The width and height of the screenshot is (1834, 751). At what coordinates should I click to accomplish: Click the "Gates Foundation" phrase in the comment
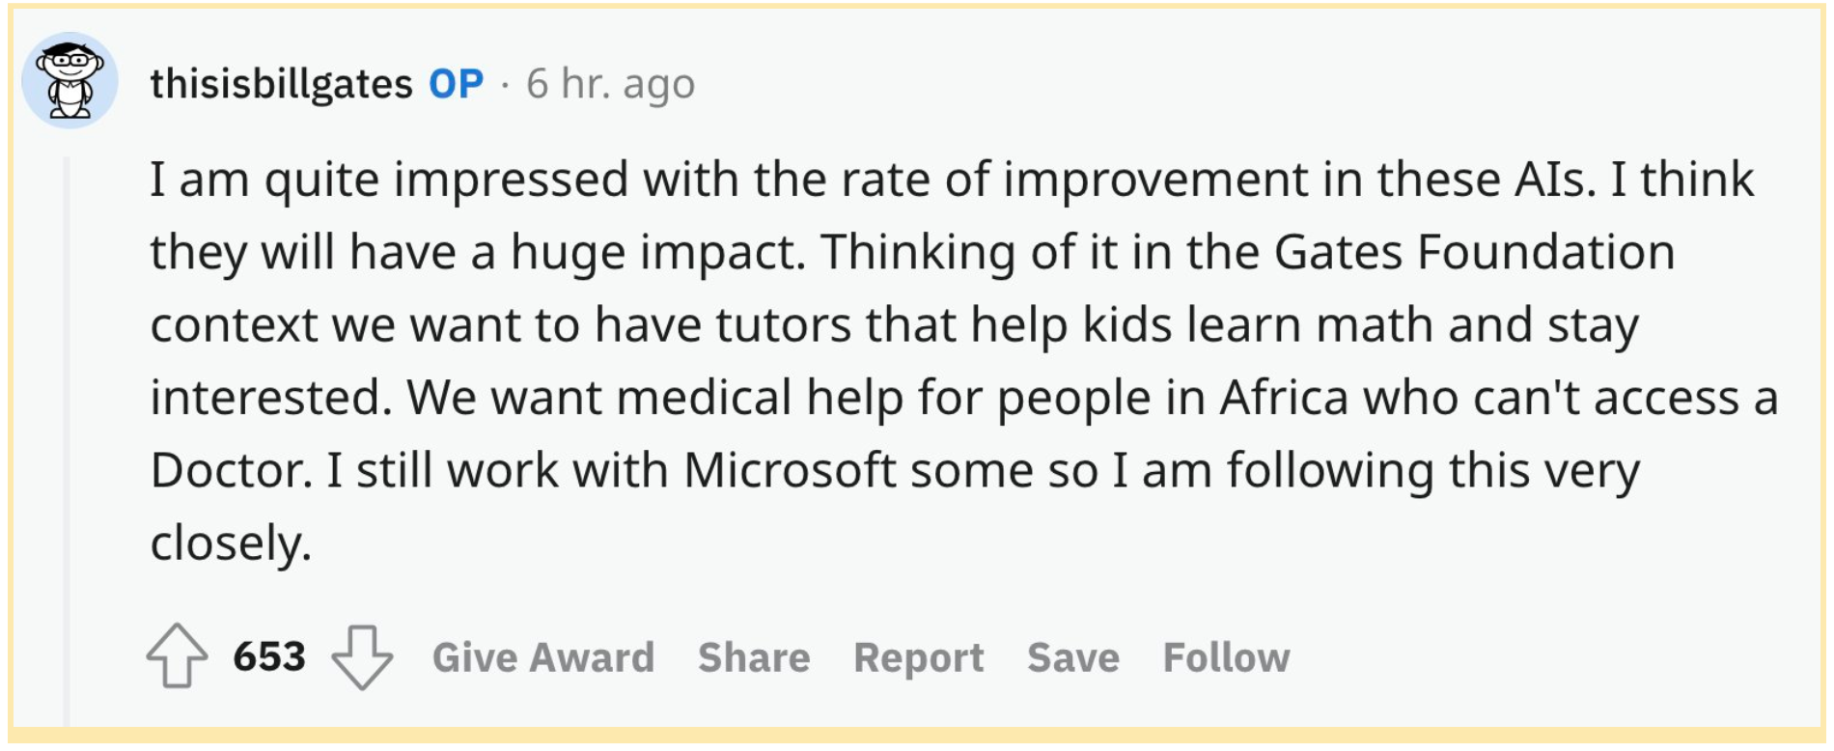coord(1474,253)
